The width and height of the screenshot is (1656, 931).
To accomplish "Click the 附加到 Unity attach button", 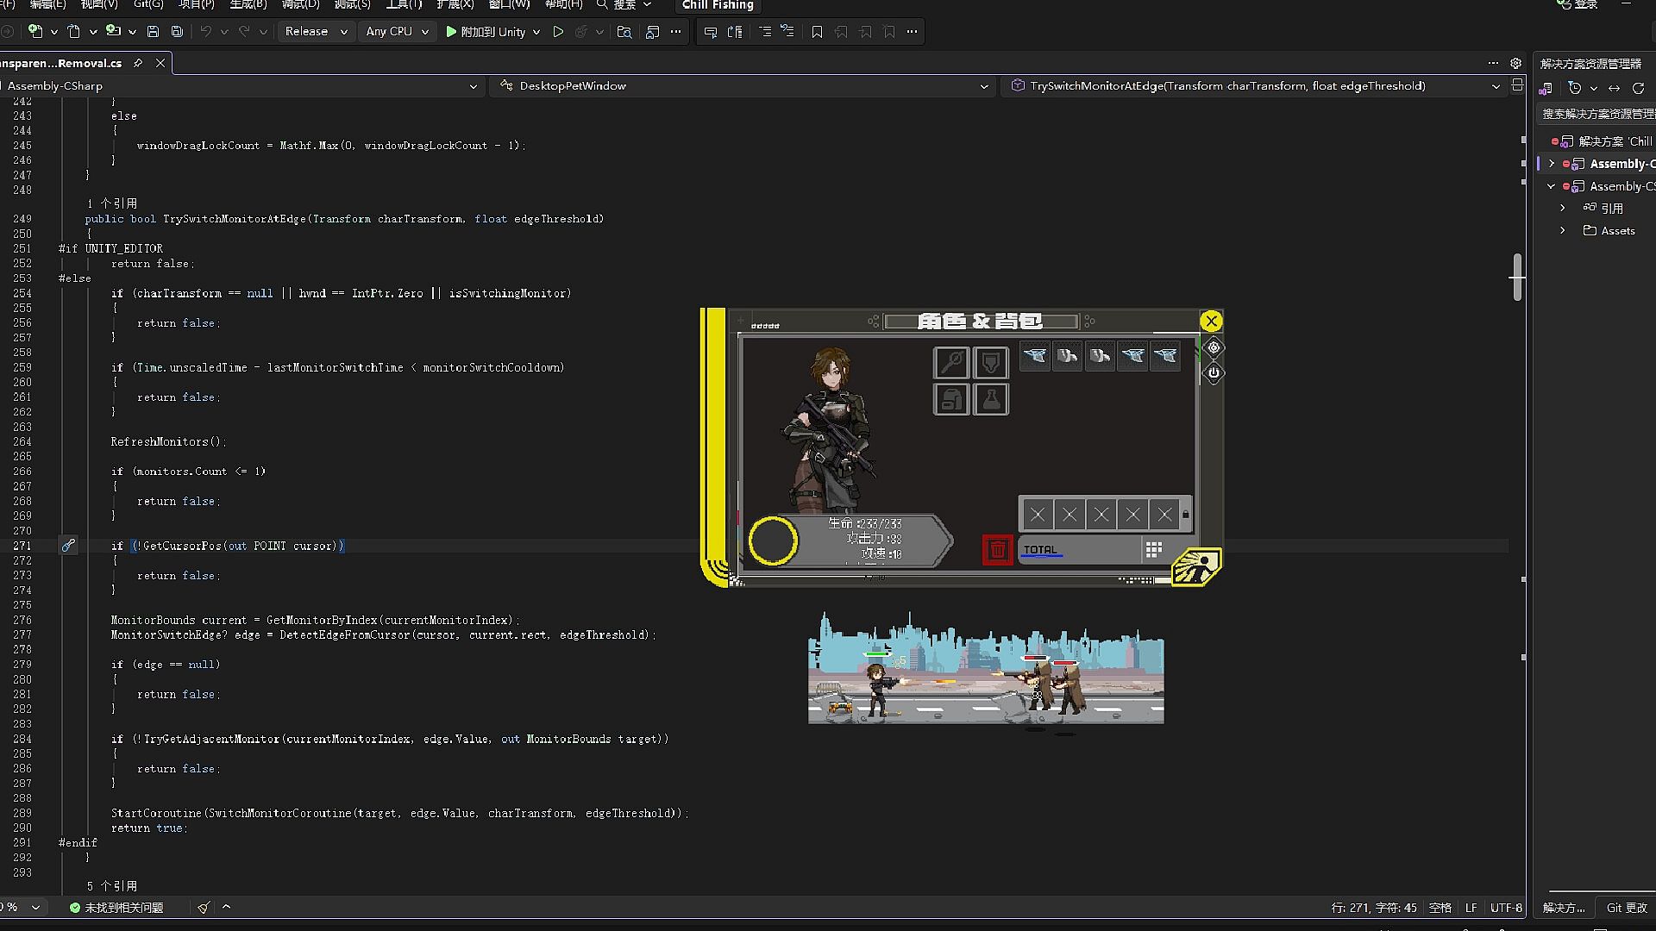I will (x=485, y=32).
